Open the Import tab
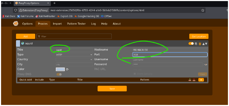The height and width of the screenshot is (106, 229). click(x=57, y=24)
